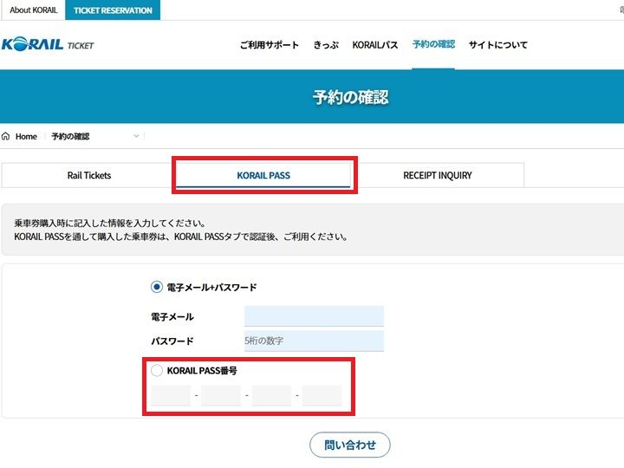
Task: Click the Home icon in breadcrumb
Action: click(x=5, y=137)
